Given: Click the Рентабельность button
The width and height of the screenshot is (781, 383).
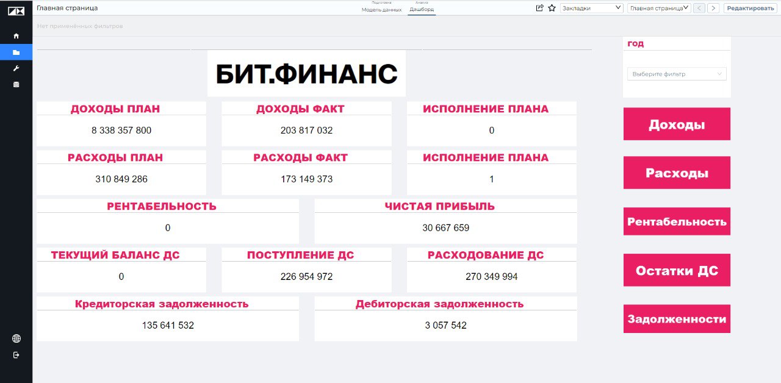Looking at the screenshot, I should [x=677, y=221].
